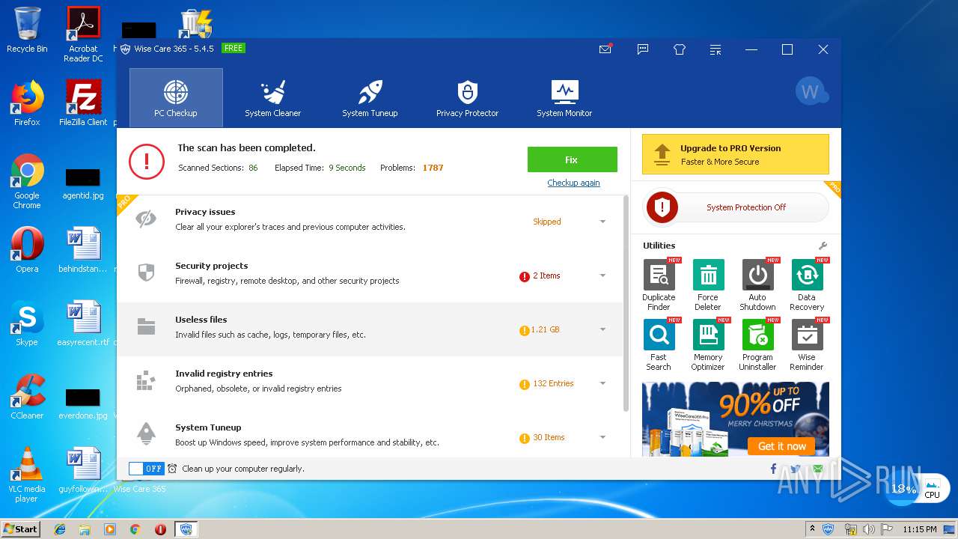Image resolution: width=958 pixels, height=539 pixels.
Task: Click the Opera icon in the taskbar
Action: coord(160,529)
